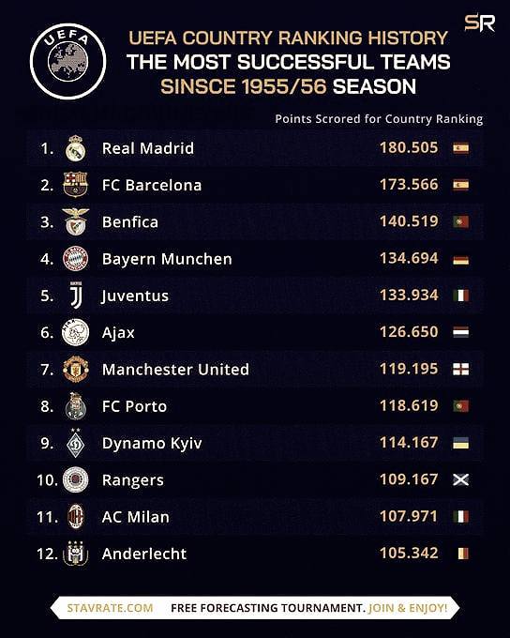Select the Juventus J logo

[x=76, y=295]
